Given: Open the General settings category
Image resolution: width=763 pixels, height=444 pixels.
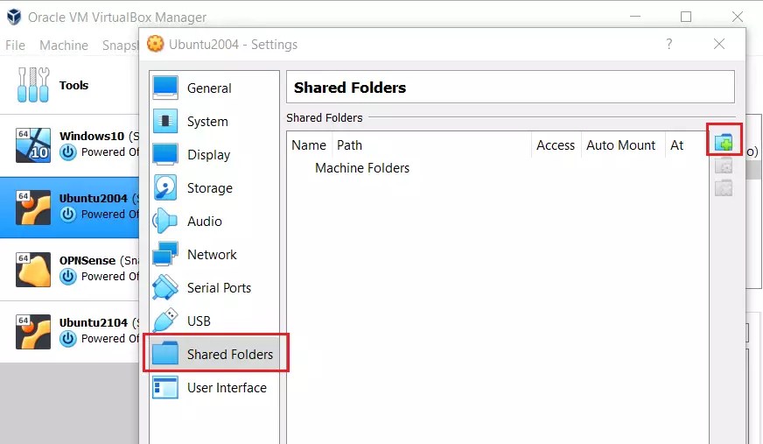Looking at the screenshot, I should point(214,88).
